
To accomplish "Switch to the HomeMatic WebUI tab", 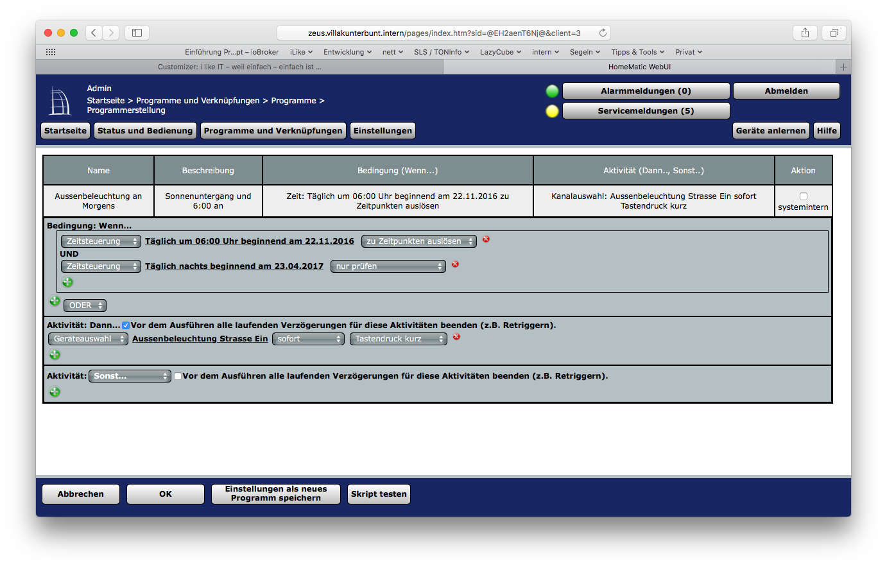I will pos(639,67).
